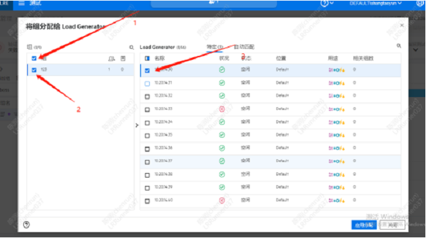426x238 pixels.
Task: Sort by the 名称 column header
Action: pyautogui.click(x=159, y=59)
